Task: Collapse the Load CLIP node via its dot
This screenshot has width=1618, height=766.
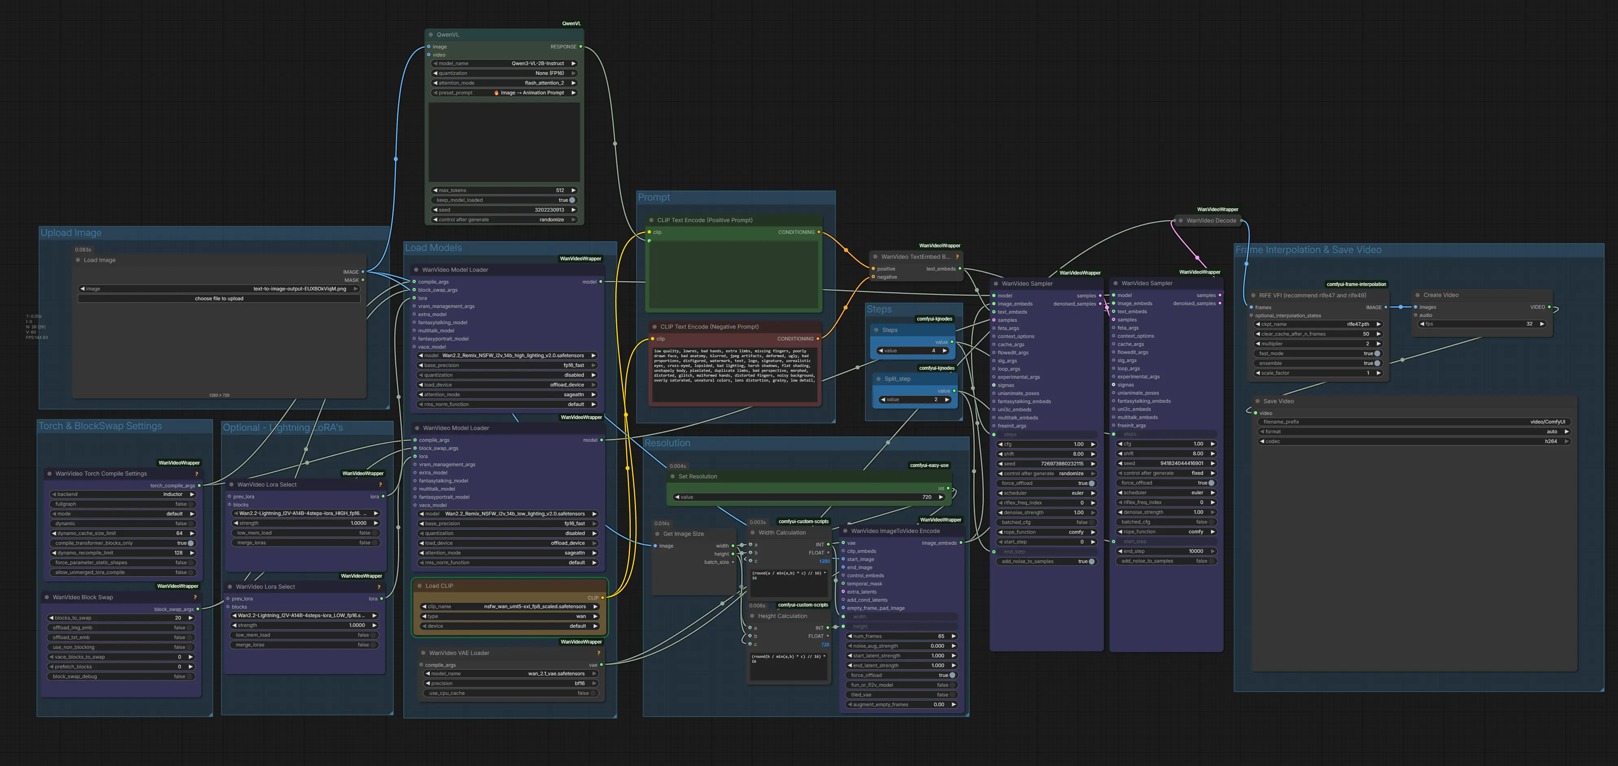Action: (x=420, y=586)
